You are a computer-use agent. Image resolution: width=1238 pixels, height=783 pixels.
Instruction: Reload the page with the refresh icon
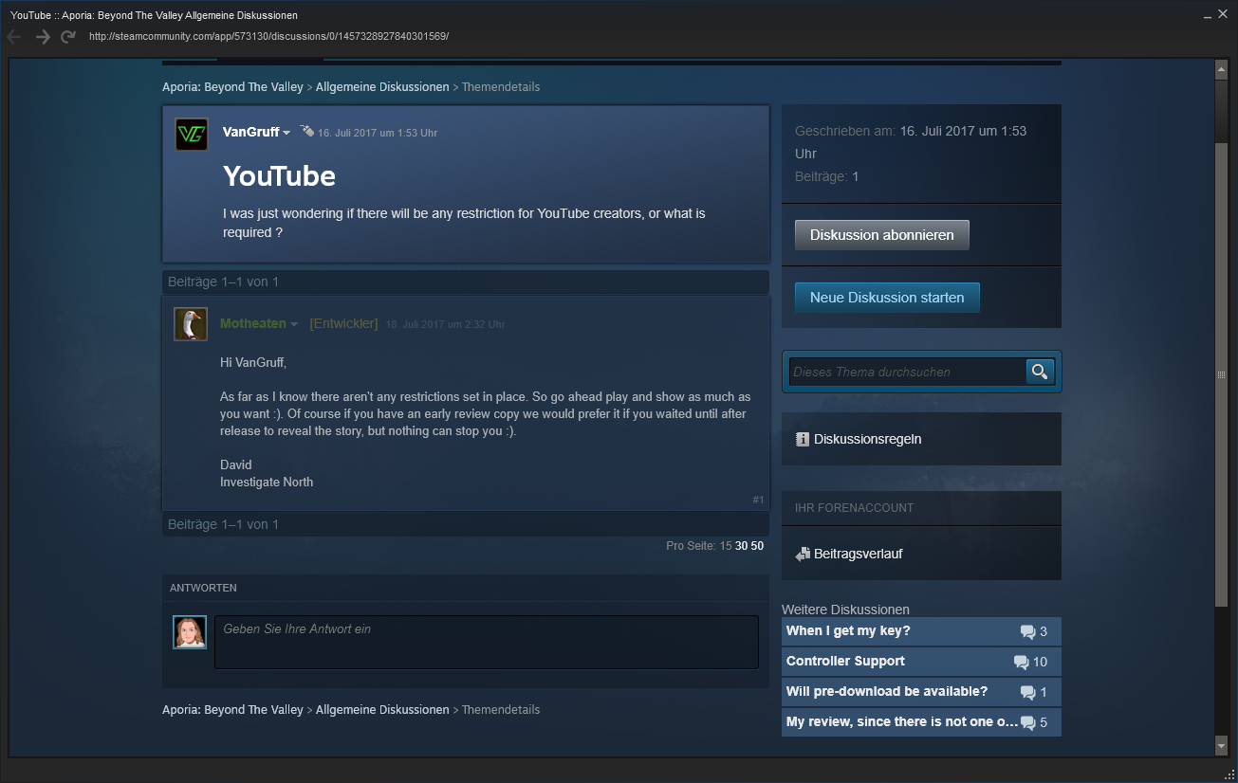pos(68,37)
